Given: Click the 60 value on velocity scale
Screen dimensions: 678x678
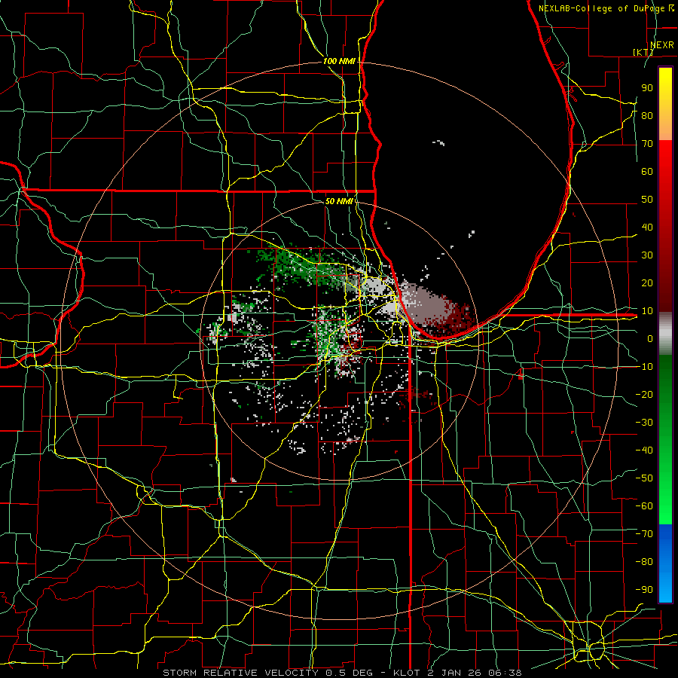Looking at the screenshot, I should [647, 172].
